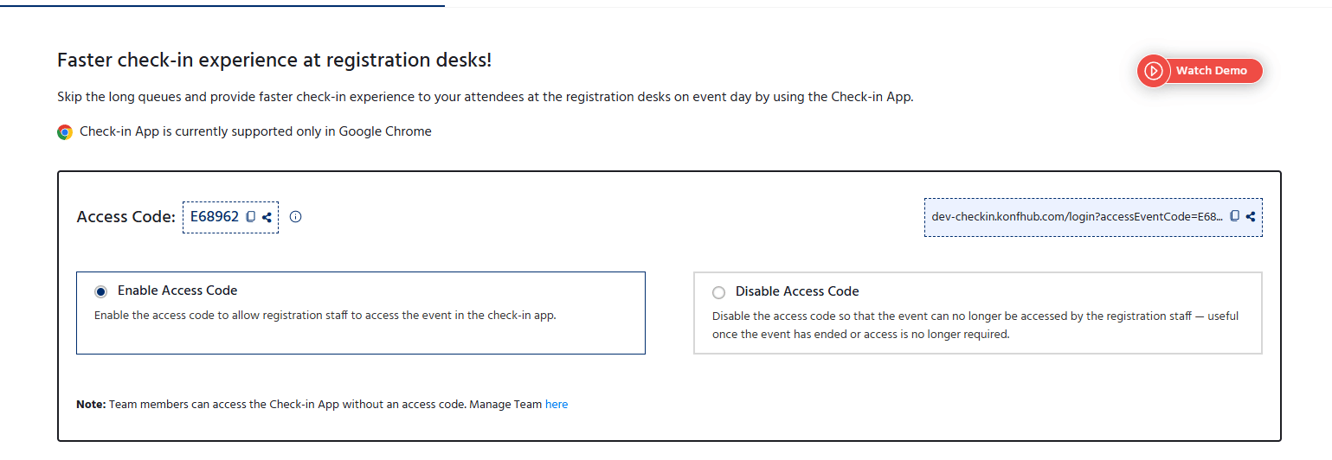Click the Watch Demo button label
1332x460 pixels.
[1211, 71]
